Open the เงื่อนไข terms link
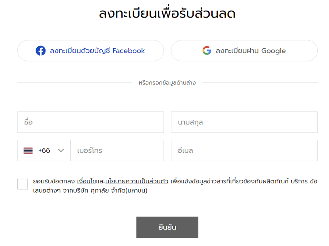The height and width of the screenshot is (246, 329). [87, 181]
